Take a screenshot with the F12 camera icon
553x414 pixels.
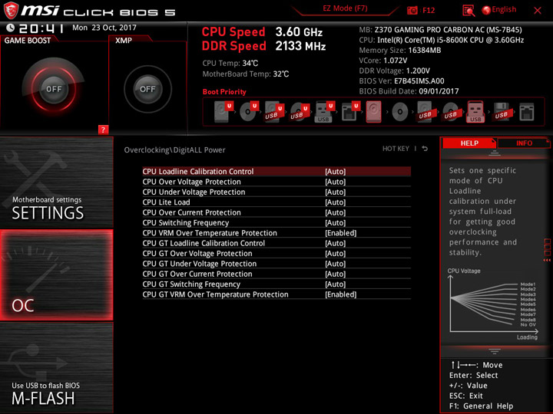[412, 10]
